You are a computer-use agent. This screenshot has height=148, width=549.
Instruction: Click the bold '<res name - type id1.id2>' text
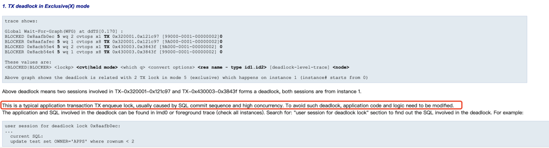point(232,68)
